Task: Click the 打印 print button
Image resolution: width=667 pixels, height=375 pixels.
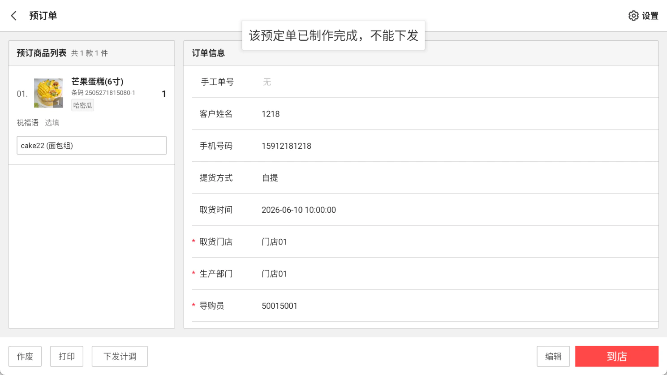Action: [x=67, y=356]
